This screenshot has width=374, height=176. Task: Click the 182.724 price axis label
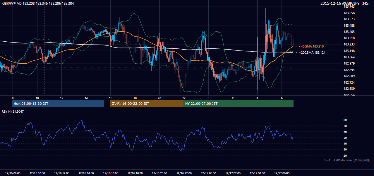349,82
